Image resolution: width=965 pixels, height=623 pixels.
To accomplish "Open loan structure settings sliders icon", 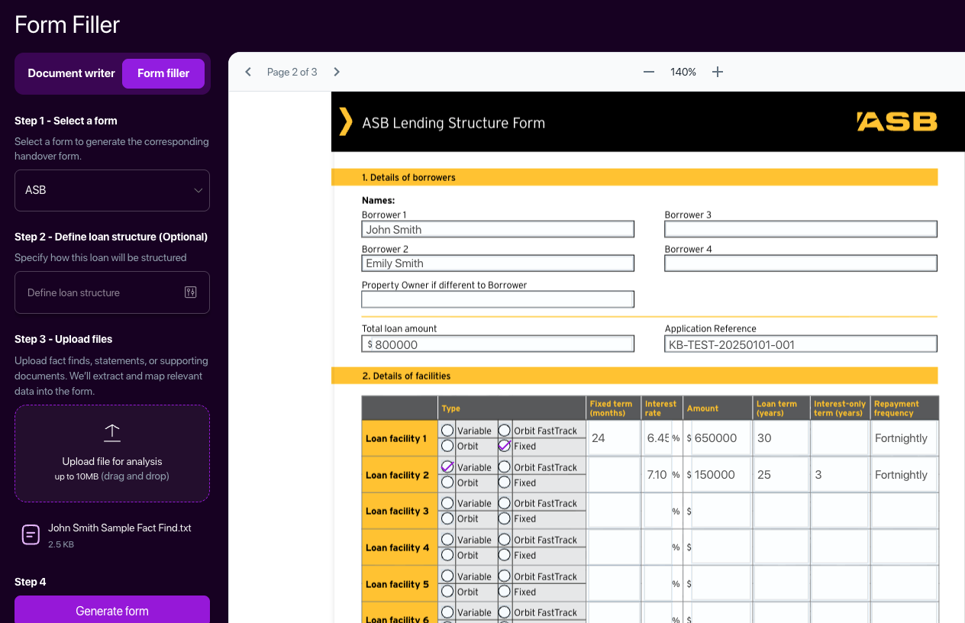I will point(191,292).
